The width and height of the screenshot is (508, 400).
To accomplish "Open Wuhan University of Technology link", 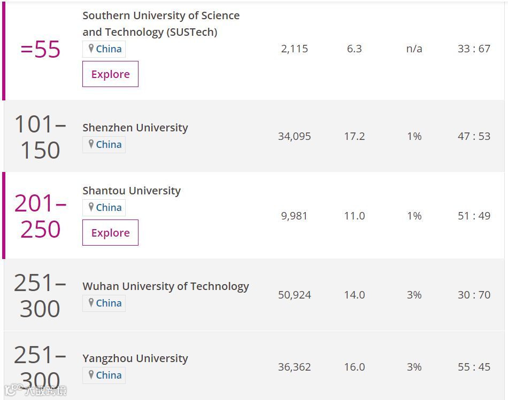I will point(166,286).
